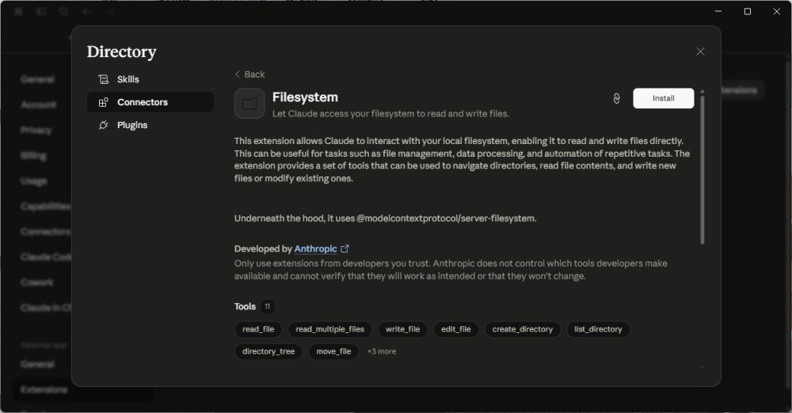Open Cowork in background settings sidebar
This screenshot has width=792, height=413.
pyautogui.click(x=37, y=282)
